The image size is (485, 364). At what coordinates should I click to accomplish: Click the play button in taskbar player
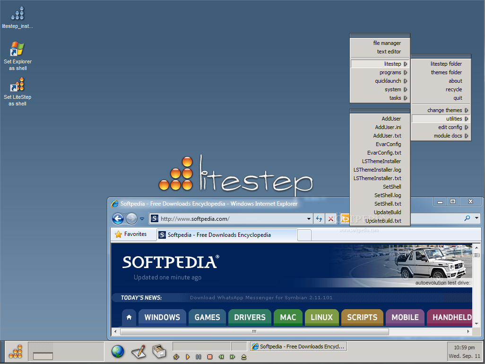click(x=188, y=357)
